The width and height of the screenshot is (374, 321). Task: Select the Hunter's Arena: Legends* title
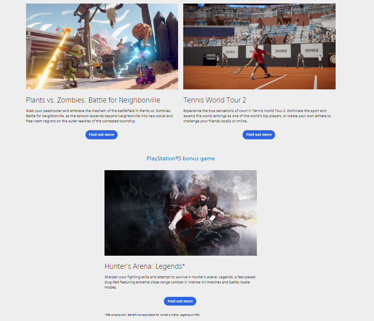click(145, 266)
